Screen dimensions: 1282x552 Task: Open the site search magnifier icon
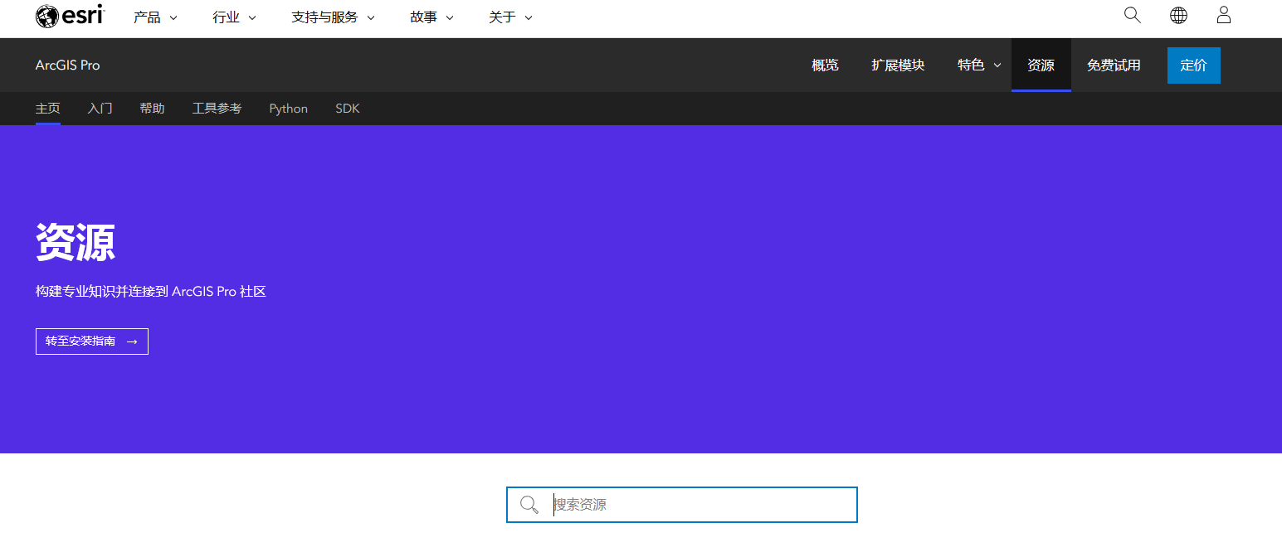1132,15
